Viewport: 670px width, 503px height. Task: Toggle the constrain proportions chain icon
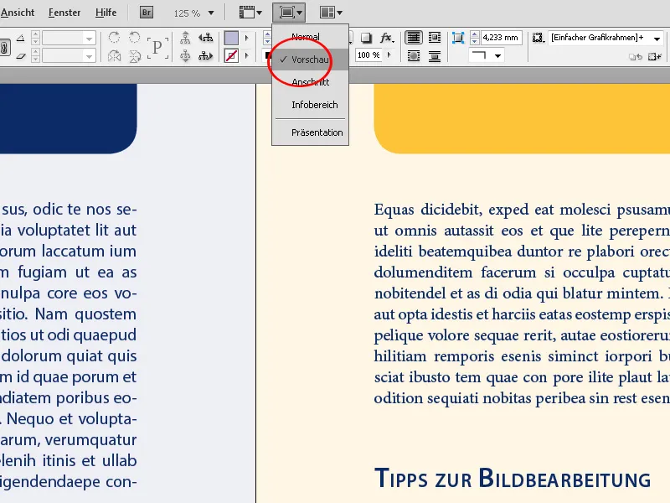[x=4, y=48]
